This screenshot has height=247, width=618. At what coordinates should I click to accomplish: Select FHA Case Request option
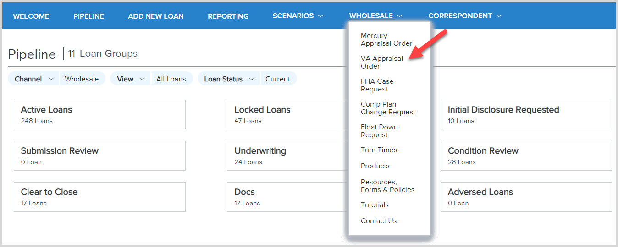coord(377,85)
